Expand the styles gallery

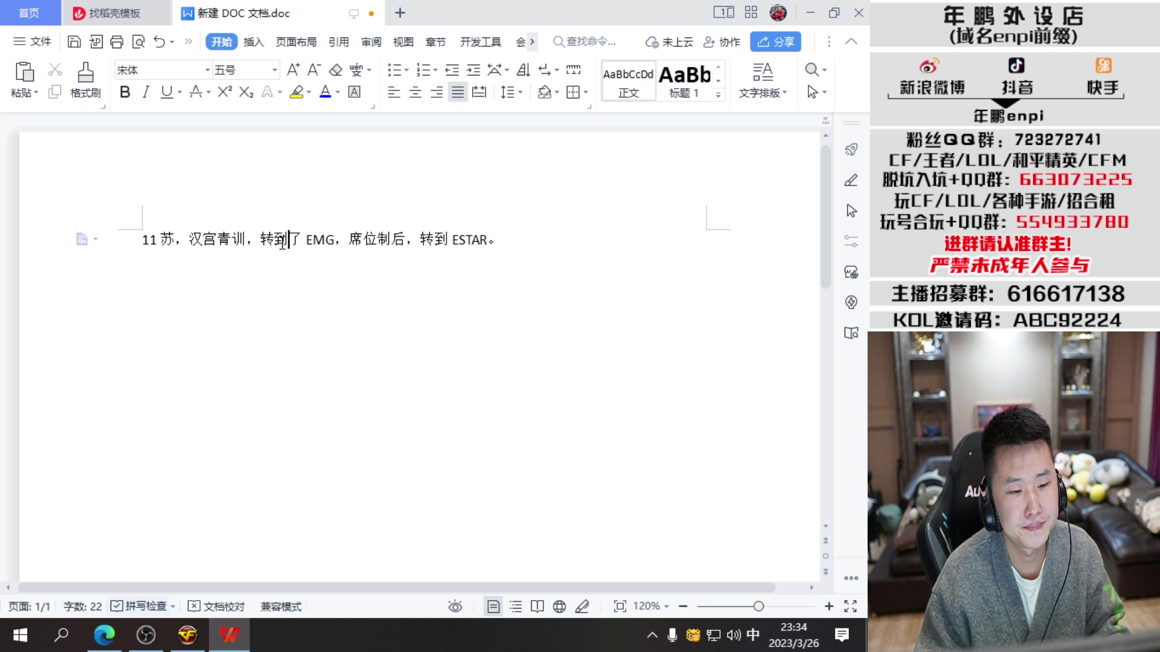[718, 95]
